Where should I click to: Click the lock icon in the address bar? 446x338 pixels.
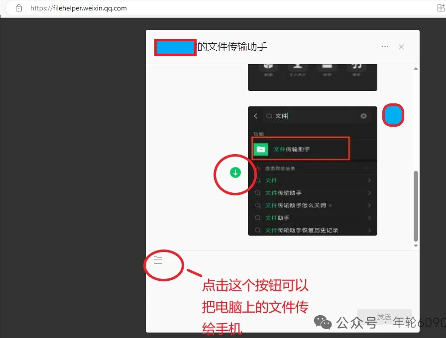[x=19, y=8]
